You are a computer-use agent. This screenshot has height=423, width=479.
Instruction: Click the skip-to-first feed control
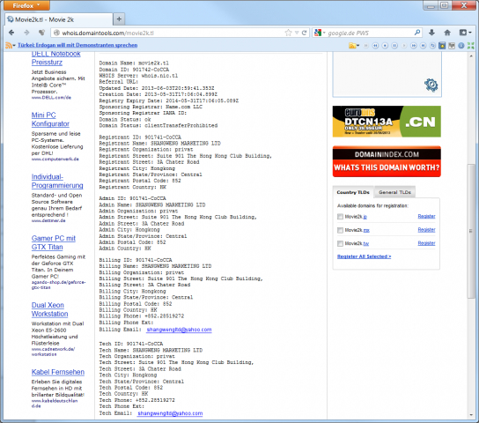(x=366, y=46)
